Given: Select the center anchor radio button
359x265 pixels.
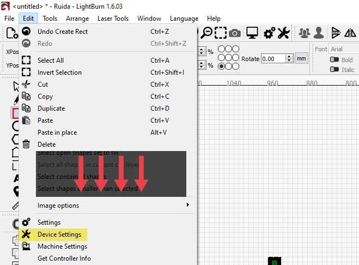Looking at the screenshot, I should (228, 58).
